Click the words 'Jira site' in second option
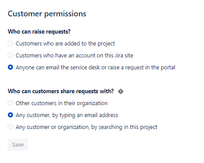 tap(124, 56)
